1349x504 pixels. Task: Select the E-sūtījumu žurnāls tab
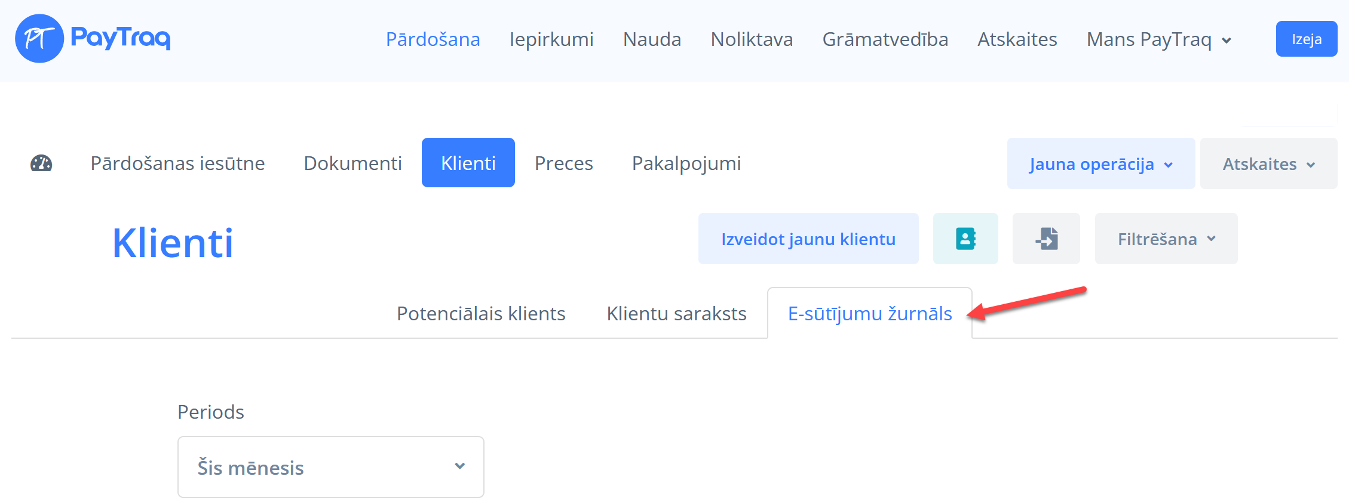pos(869,314)
